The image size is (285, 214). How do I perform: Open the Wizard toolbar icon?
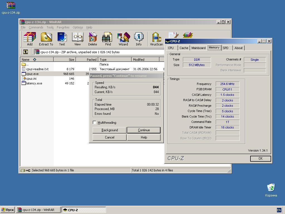tap(123, 39)
